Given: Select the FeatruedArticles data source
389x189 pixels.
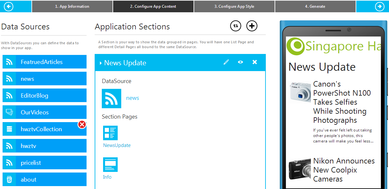Looking at the screenshot, I should [x=44, y=62].
